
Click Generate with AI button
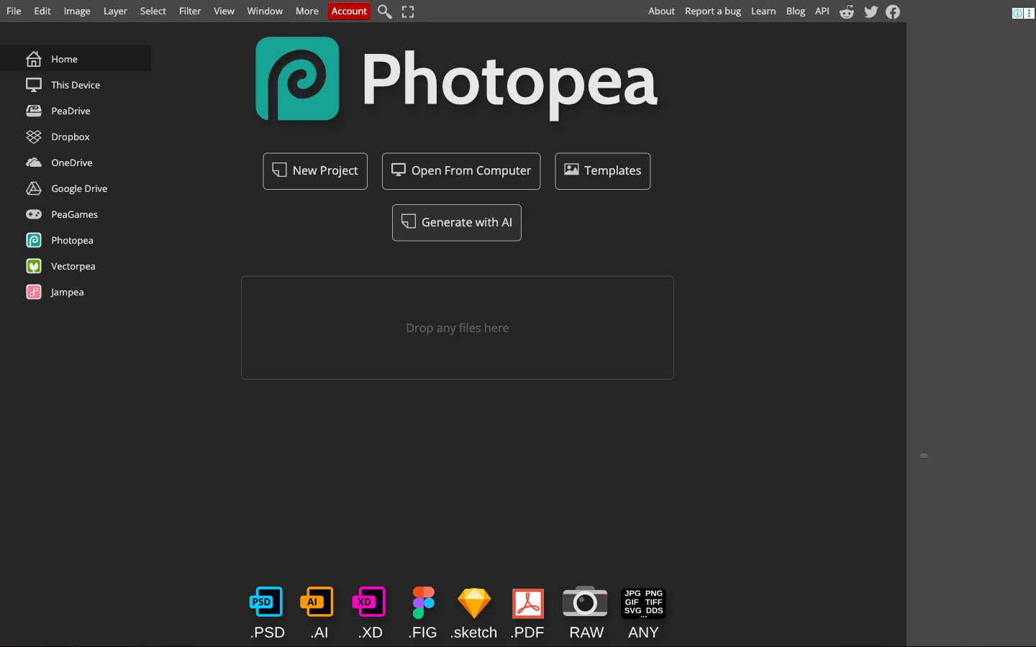(457, 223)
